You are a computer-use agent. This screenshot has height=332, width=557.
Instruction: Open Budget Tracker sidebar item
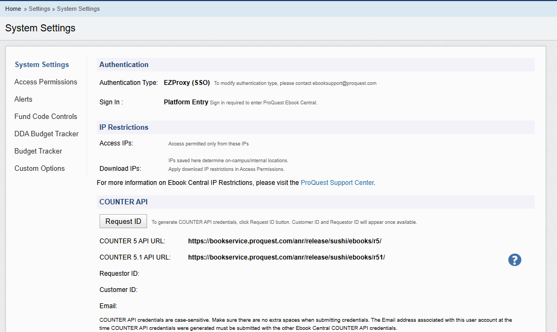38,151
